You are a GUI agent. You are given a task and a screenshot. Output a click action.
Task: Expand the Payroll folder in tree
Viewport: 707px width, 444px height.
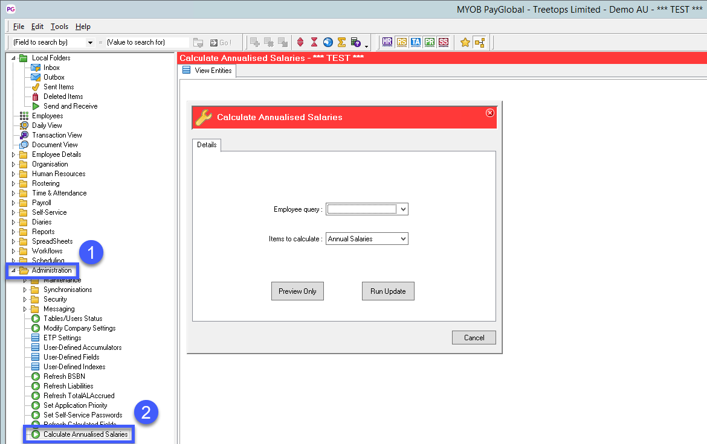coord(15,203)
